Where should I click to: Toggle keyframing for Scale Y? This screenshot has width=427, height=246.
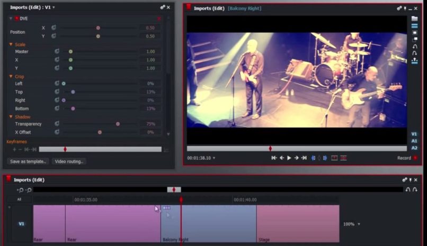click(x=57, y=68)
